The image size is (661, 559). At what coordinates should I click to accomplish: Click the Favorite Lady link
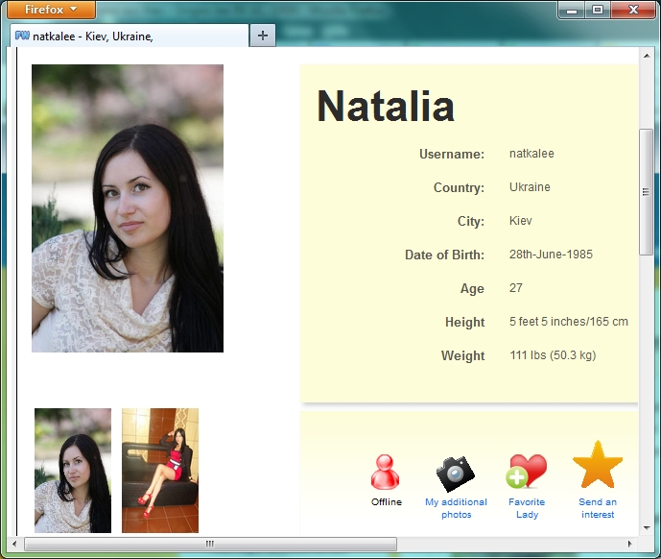point(527,508)
